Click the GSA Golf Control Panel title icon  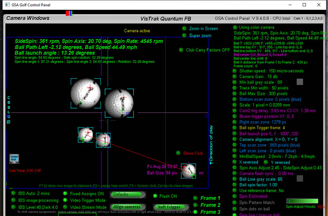(x=8, y=5)
